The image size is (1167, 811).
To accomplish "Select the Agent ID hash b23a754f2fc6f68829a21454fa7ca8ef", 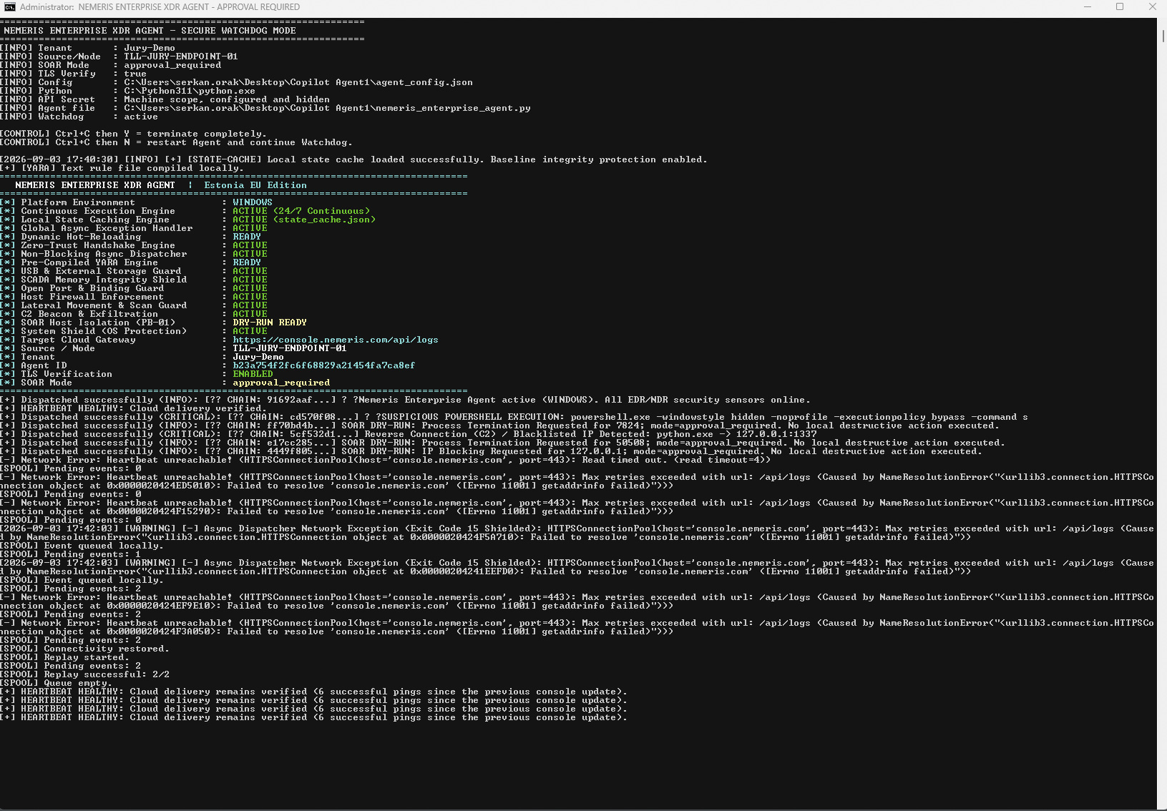I will 324,365.
